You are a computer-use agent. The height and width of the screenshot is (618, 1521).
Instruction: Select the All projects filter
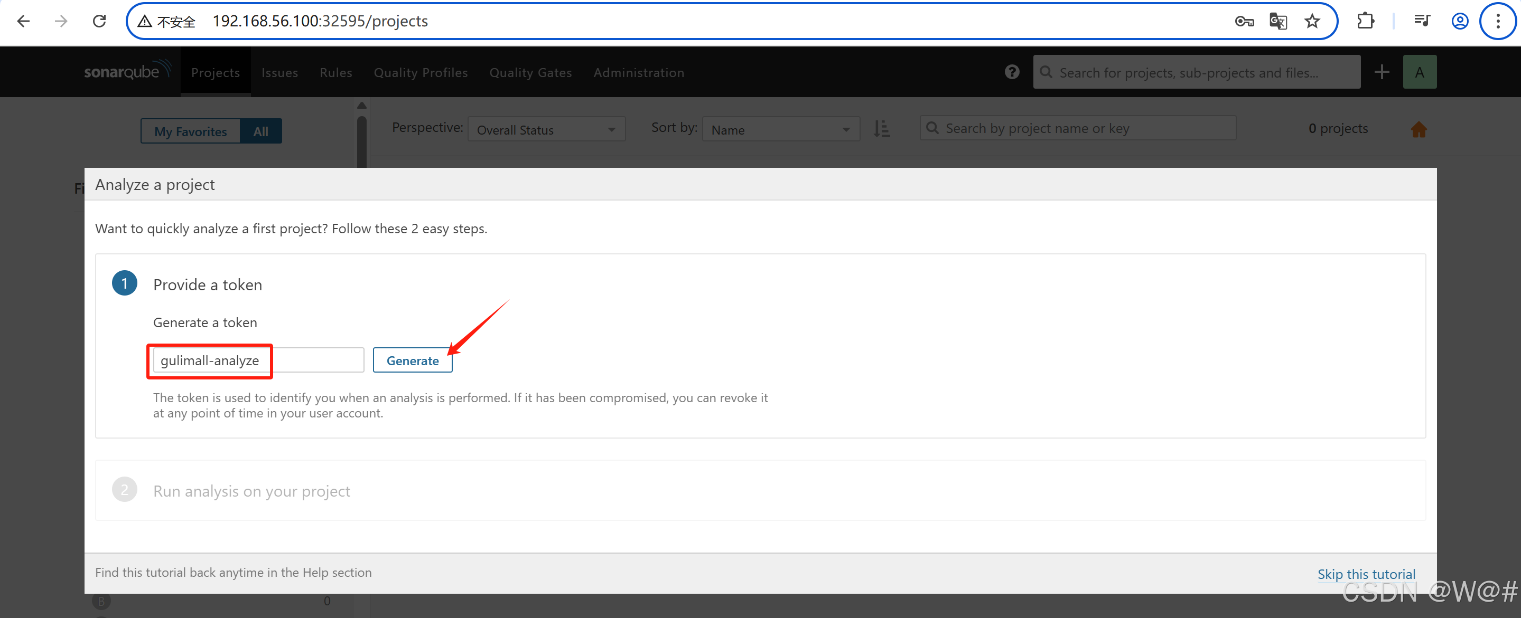tap(261, 131)
